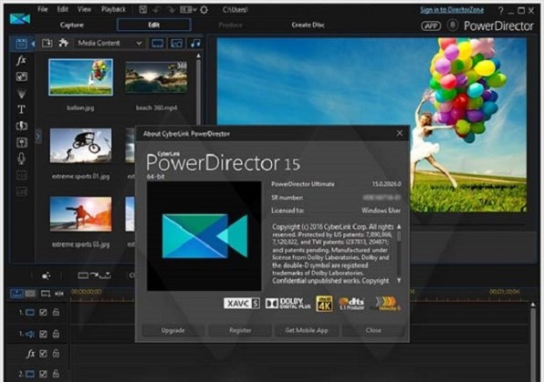
Task: Enable audio track 1 checkbox
Action: click(43, 334)
